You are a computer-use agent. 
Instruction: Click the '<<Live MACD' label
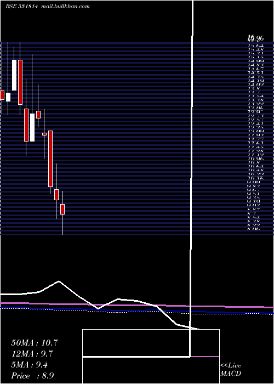[x=231, y=370]
